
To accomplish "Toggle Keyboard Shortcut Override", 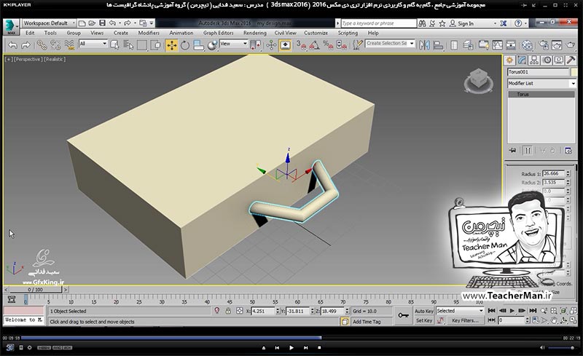I will [x=285, y=45].
